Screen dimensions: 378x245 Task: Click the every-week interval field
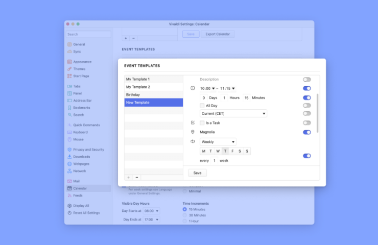pyautogui.click(x=214, y=161)
